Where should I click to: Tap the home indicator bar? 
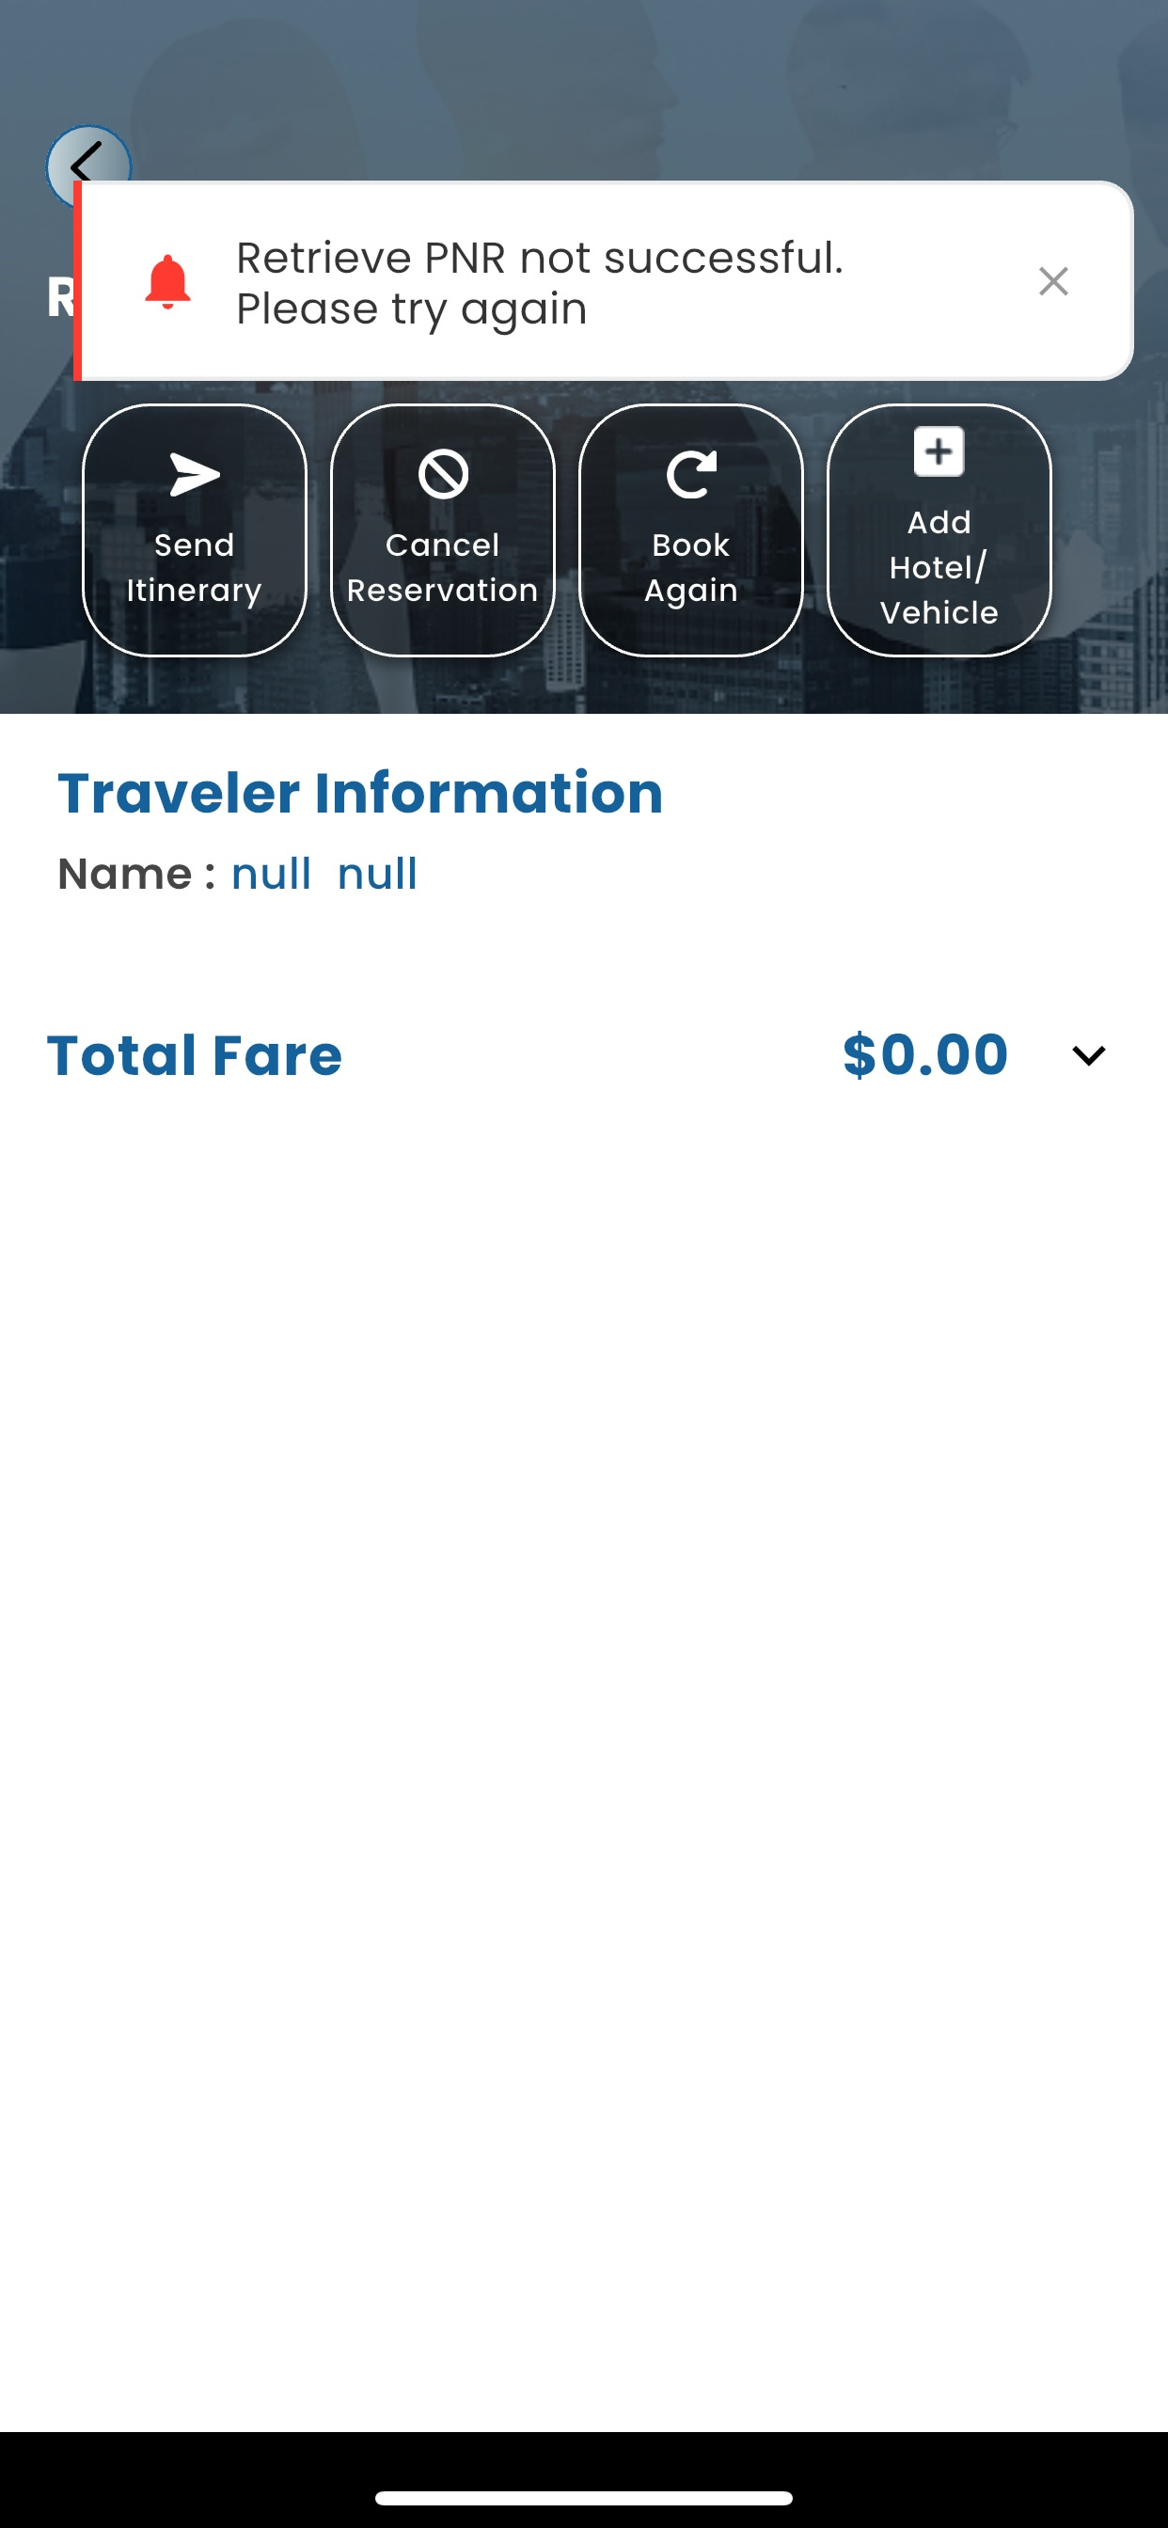click(584, 2498)
